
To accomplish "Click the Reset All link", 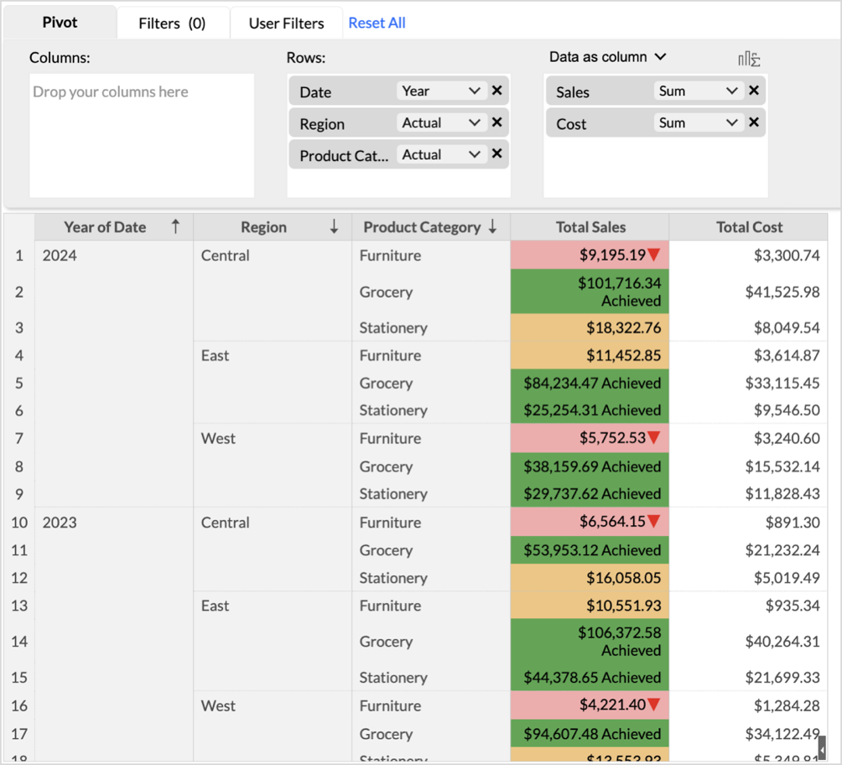I will tap(377, 23).
